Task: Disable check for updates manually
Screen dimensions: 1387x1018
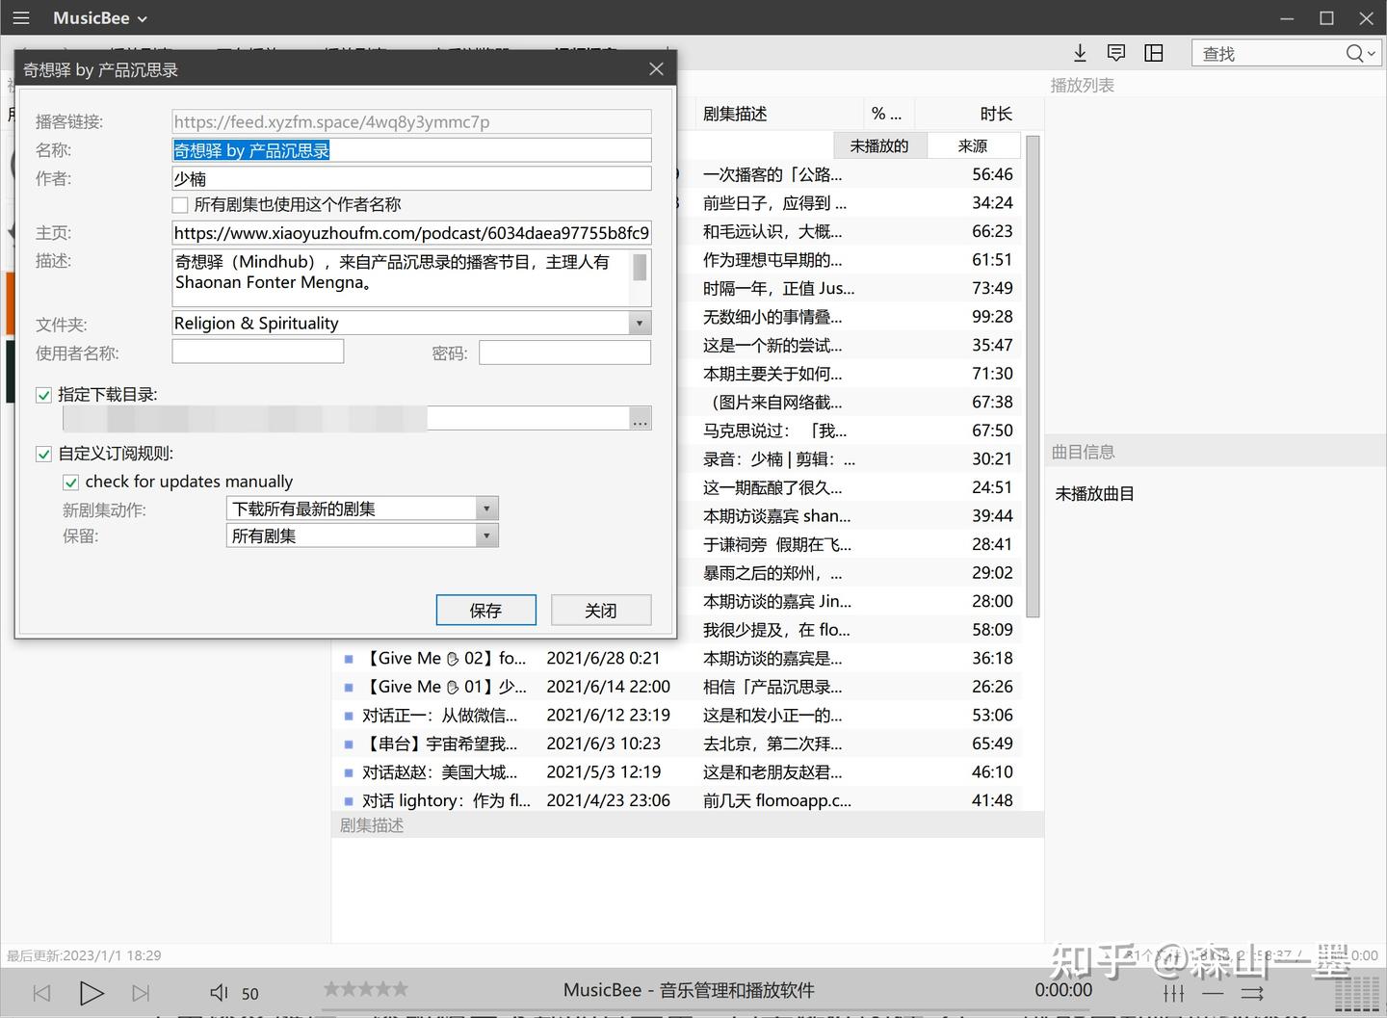Action: pos(70,481)
